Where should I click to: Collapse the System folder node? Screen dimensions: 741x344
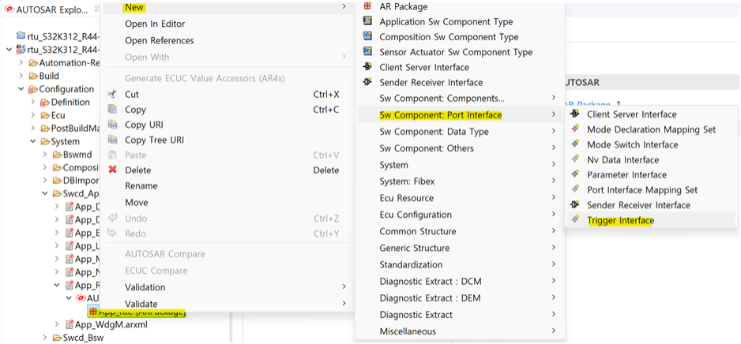click(x=32, y=141)
